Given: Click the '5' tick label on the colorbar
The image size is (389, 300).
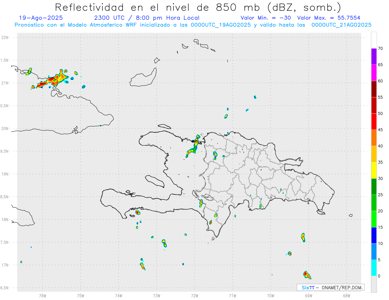Looking at the screenshot, I should click(x=379, y=260).
